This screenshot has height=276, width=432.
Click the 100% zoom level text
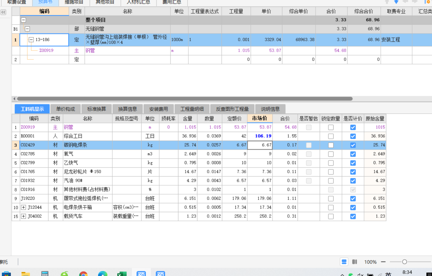coord(370,262)
